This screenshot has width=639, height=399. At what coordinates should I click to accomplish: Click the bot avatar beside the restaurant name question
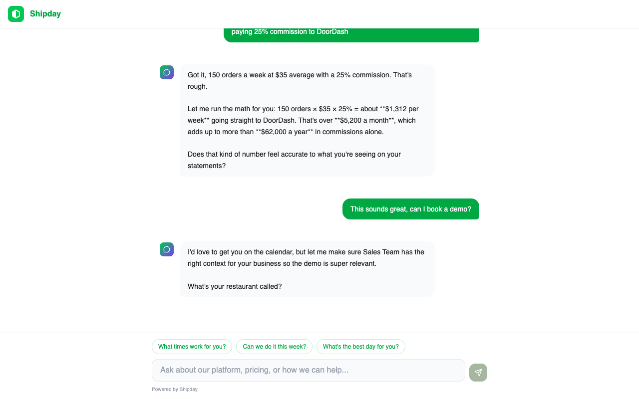coord(167,249)
